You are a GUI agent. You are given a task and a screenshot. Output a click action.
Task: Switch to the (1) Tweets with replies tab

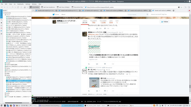point(92,11)
